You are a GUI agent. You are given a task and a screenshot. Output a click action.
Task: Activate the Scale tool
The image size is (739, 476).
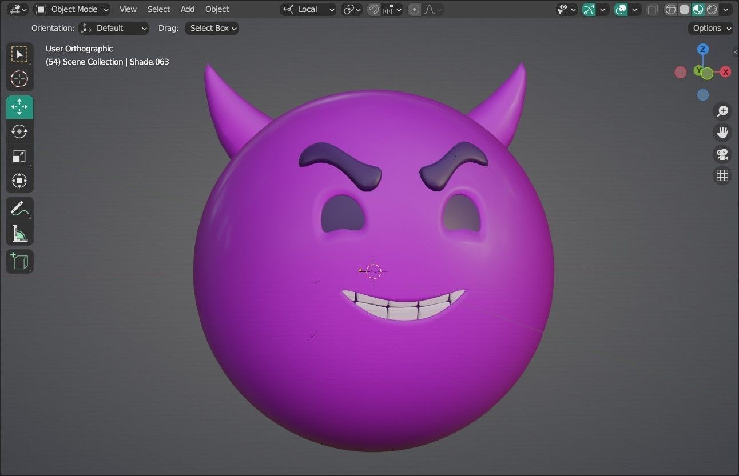click(19, 156)
